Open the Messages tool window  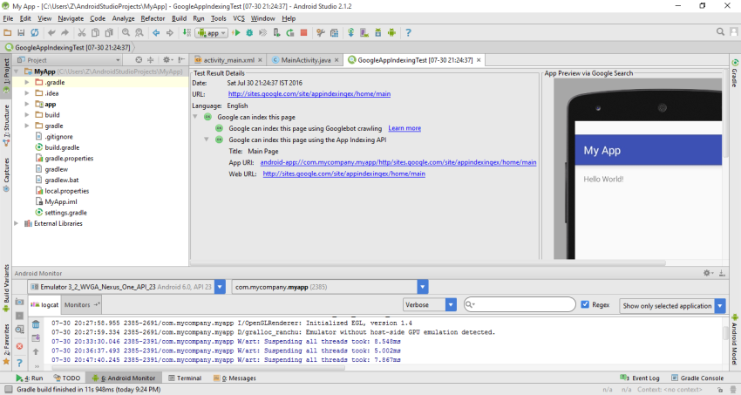[x=235, y=378]
